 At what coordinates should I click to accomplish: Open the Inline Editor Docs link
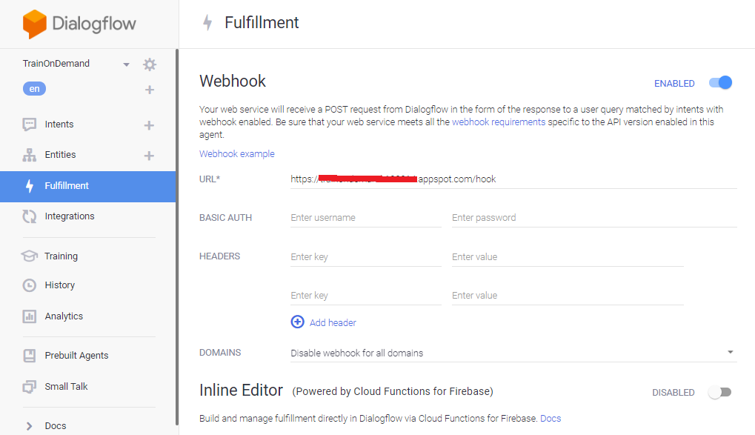551,418
